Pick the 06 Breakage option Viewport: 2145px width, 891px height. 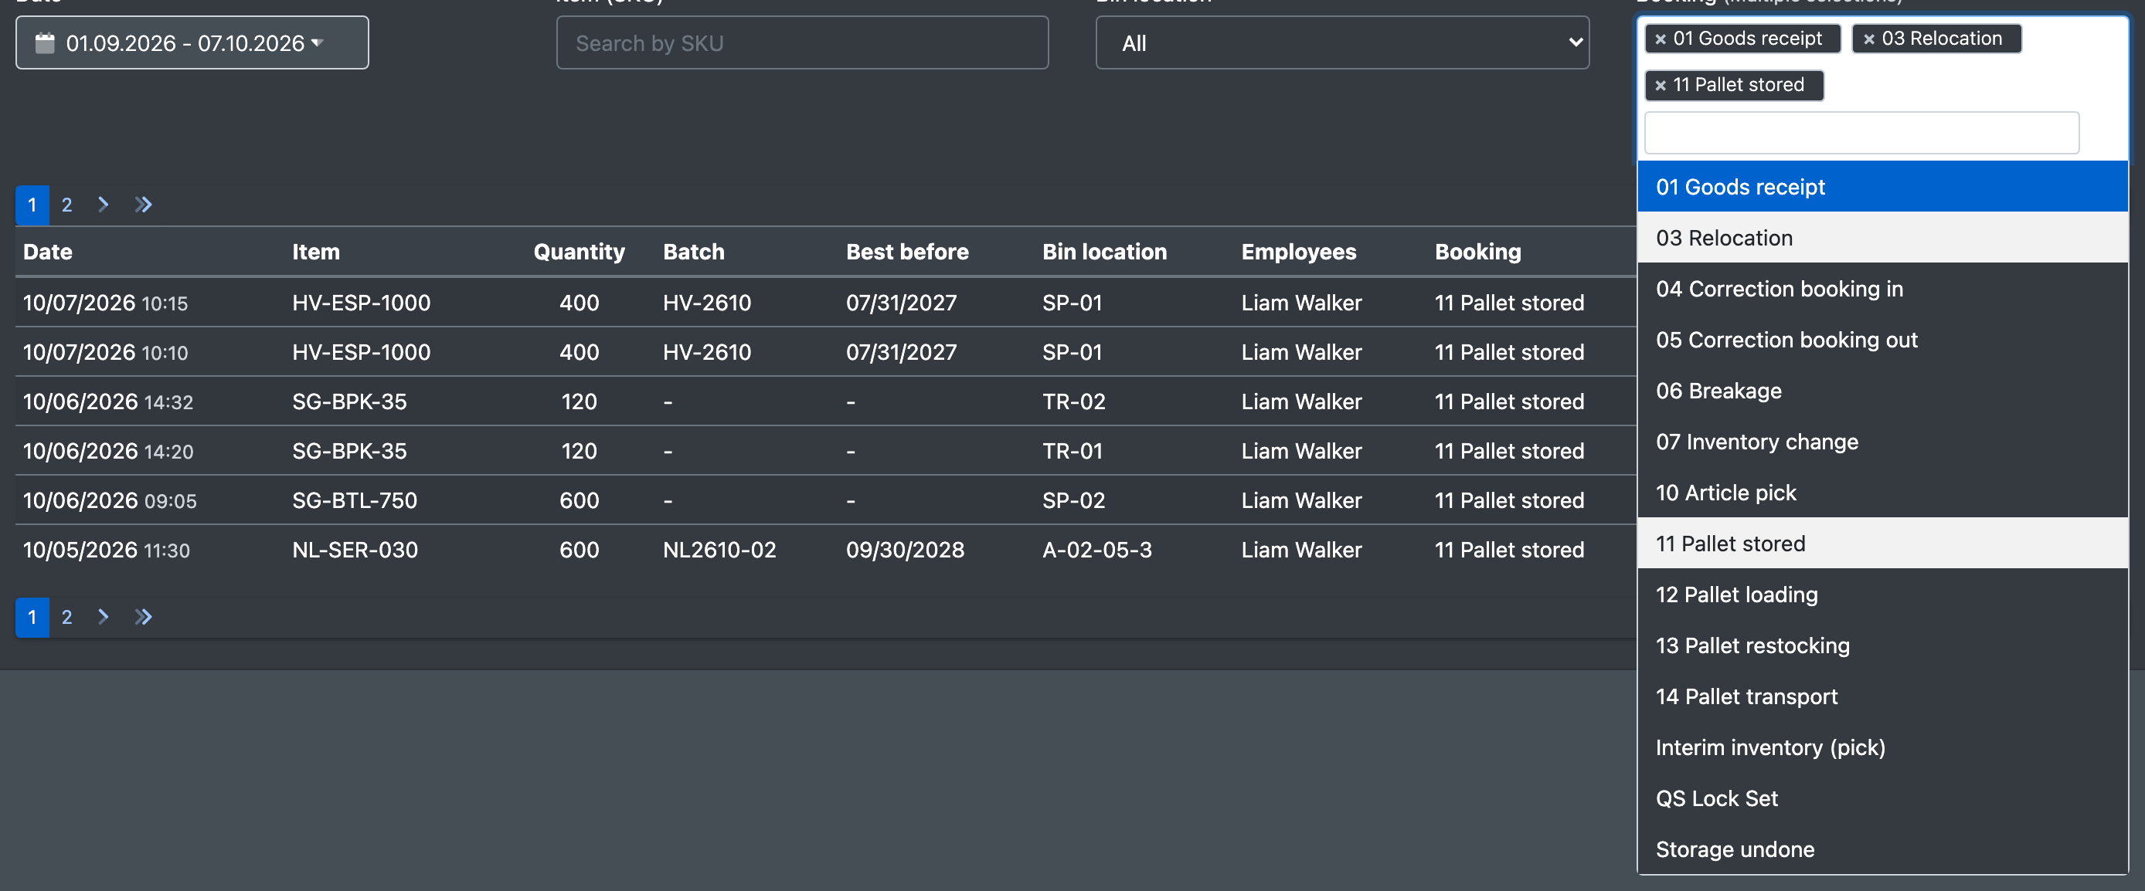point(1882,391)
